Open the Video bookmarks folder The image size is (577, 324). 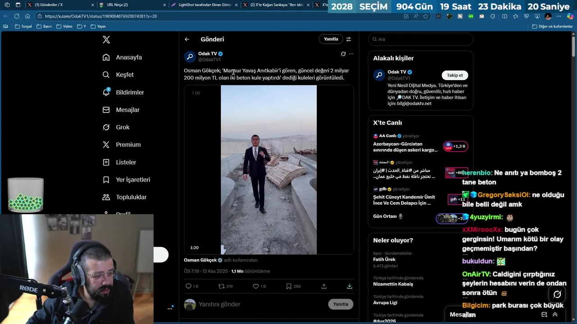[x=64, y=27]
